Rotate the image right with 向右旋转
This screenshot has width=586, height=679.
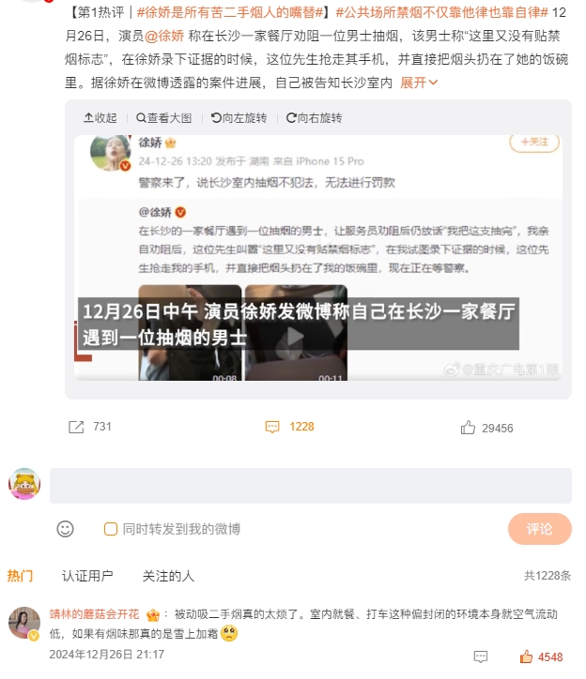pos(314,118)
